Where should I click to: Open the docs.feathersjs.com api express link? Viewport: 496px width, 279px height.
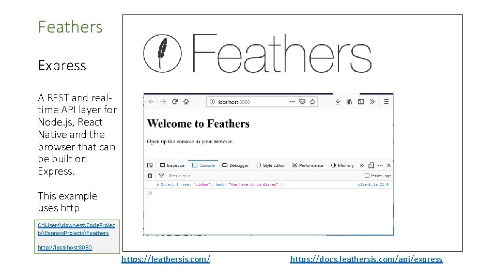pyautogui.click(x=366, y=259)
